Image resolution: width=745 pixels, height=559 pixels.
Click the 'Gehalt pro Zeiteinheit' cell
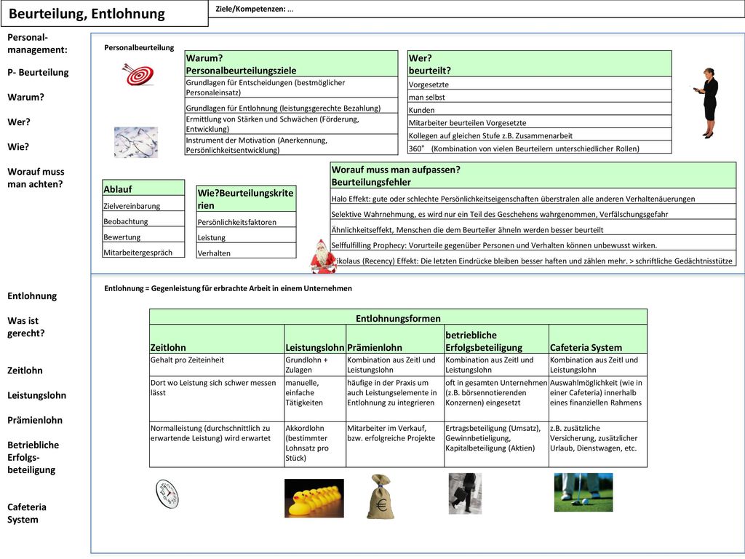[x=217, y=365]
